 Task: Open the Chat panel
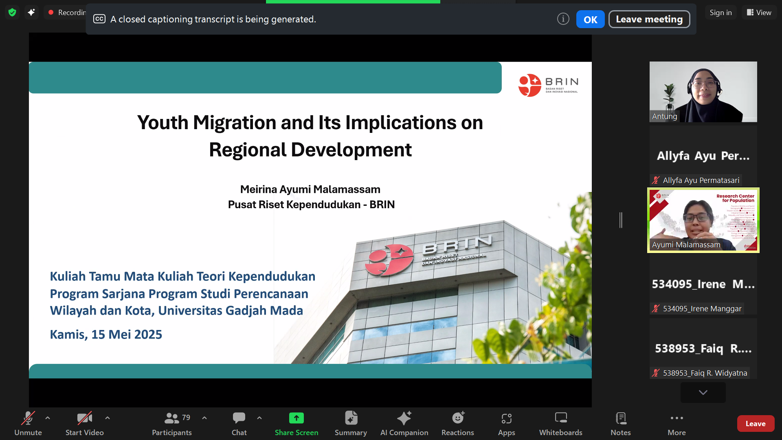239,424
